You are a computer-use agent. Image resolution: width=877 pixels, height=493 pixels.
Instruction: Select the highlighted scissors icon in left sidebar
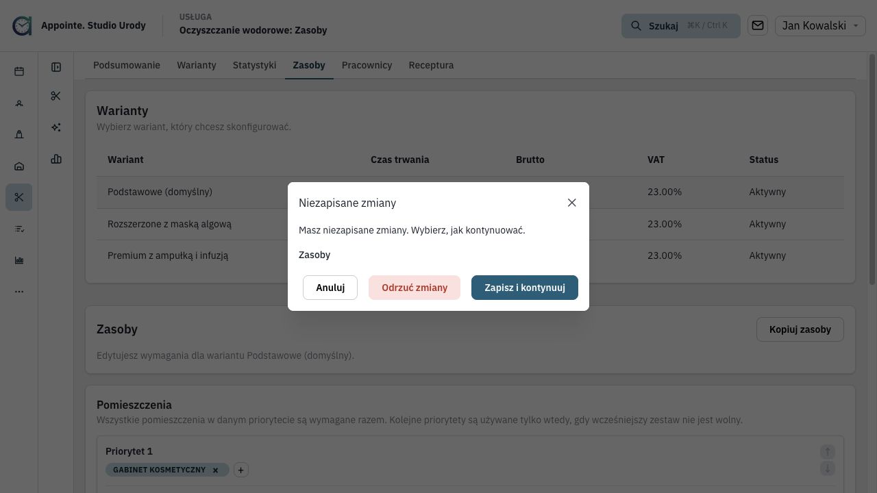[x=19, y=197]
